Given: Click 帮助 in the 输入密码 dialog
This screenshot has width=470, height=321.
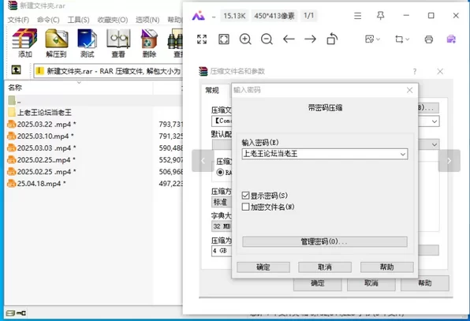Looking at the screenshot, I should point(387,267).
